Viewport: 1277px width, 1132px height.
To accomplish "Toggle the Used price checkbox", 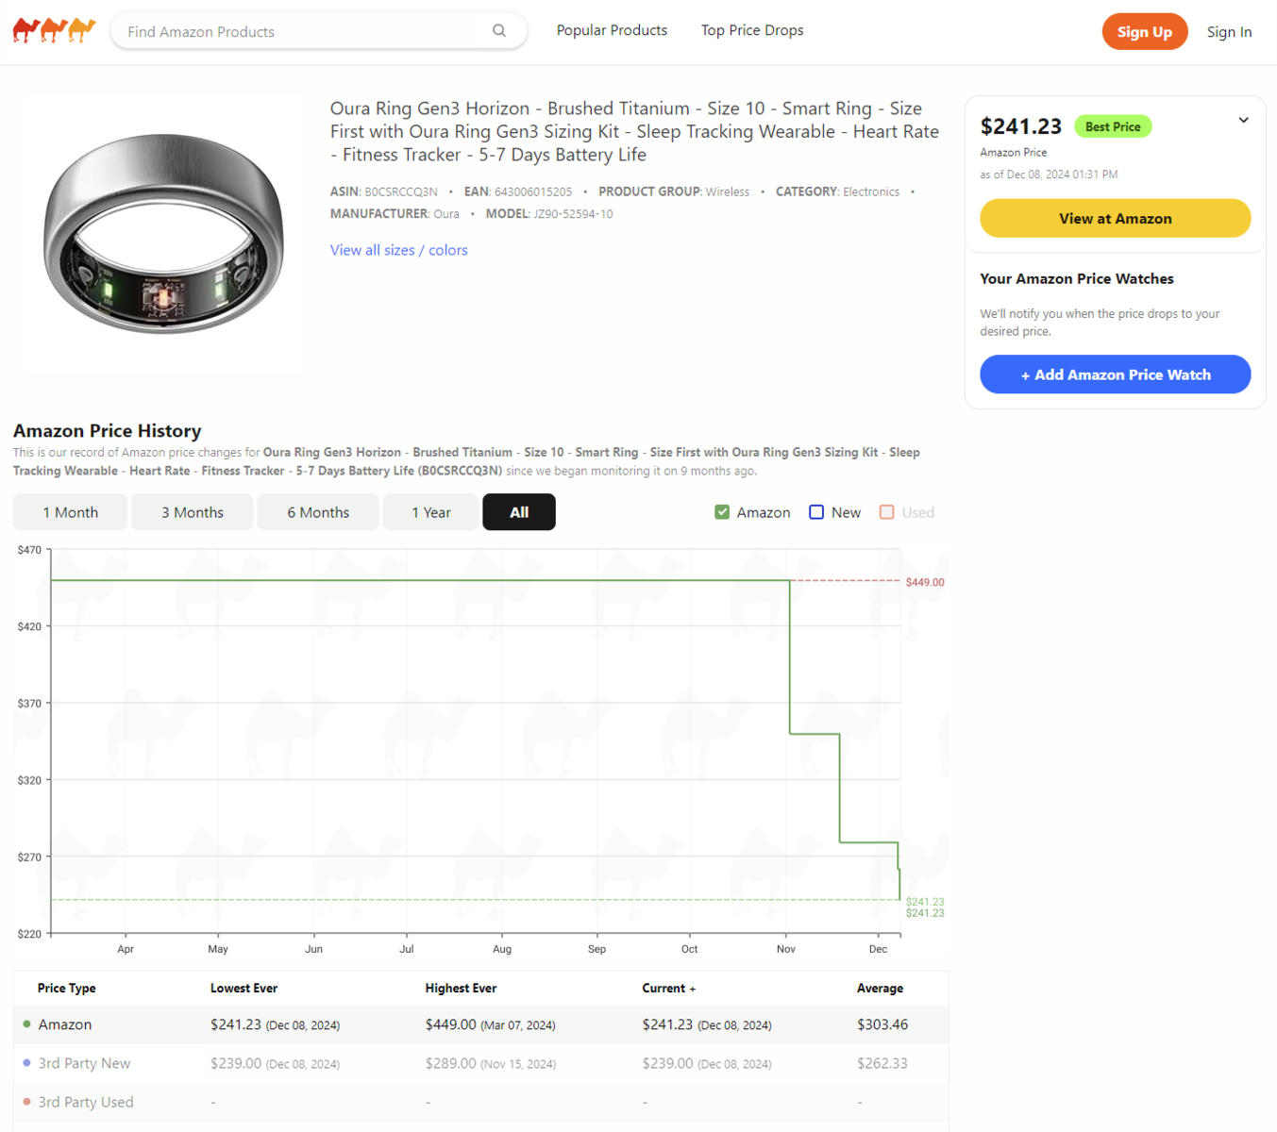I will (886, 512).
